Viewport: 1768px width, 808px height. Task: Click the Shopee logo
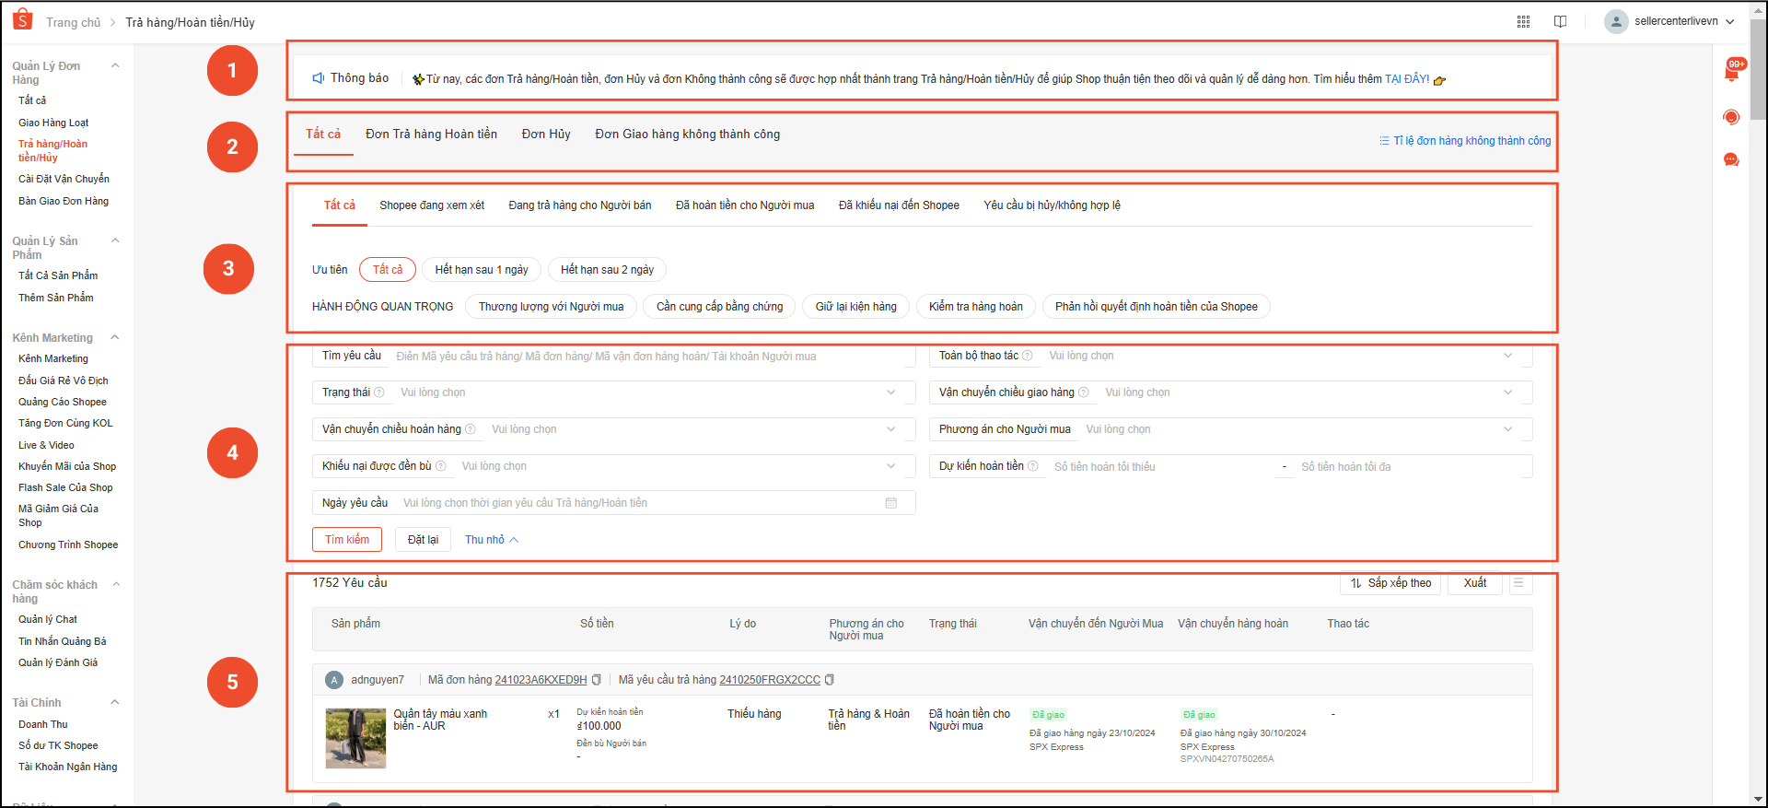[x=23, y=20]
